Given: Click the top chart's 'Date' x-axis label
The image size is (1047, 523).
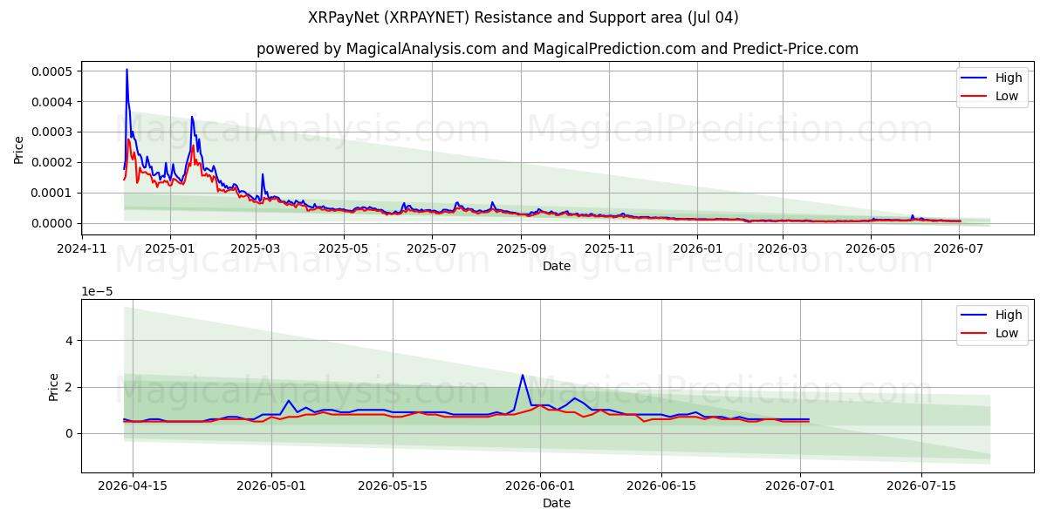Looking at the screenshot, I should [x=557, y=266].
